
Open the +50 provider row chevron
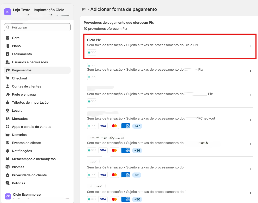click(x=250, y=193)
